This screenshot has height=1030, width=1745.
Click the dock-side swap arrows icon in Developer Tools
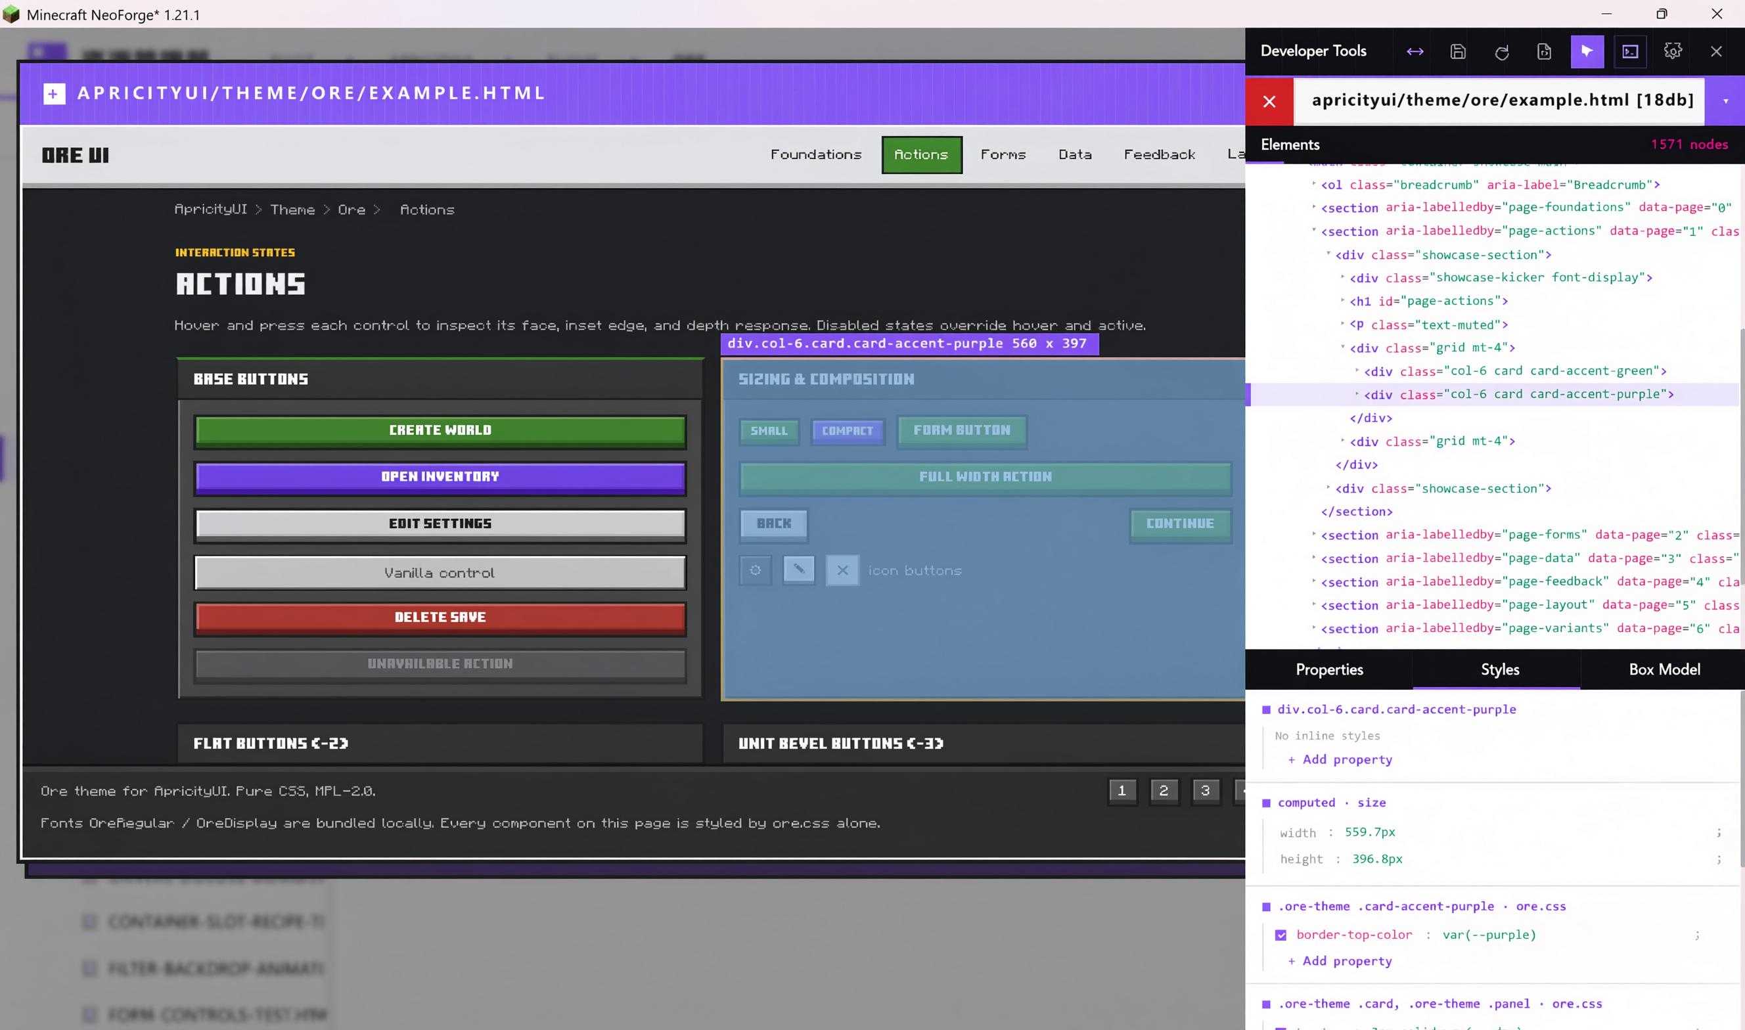point(1415,51)
